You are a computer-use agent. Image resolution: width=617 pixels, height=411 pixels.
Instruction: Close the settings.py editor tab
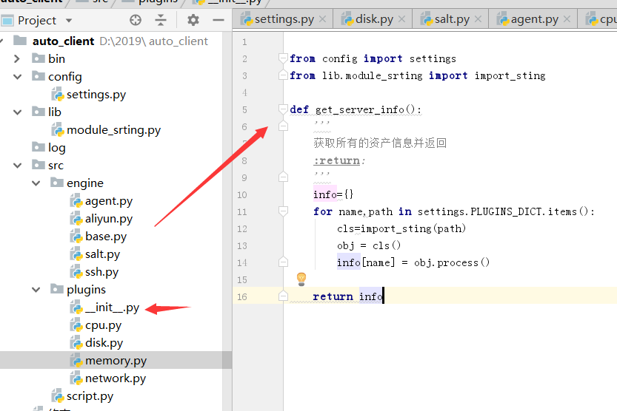click(323, 18)
